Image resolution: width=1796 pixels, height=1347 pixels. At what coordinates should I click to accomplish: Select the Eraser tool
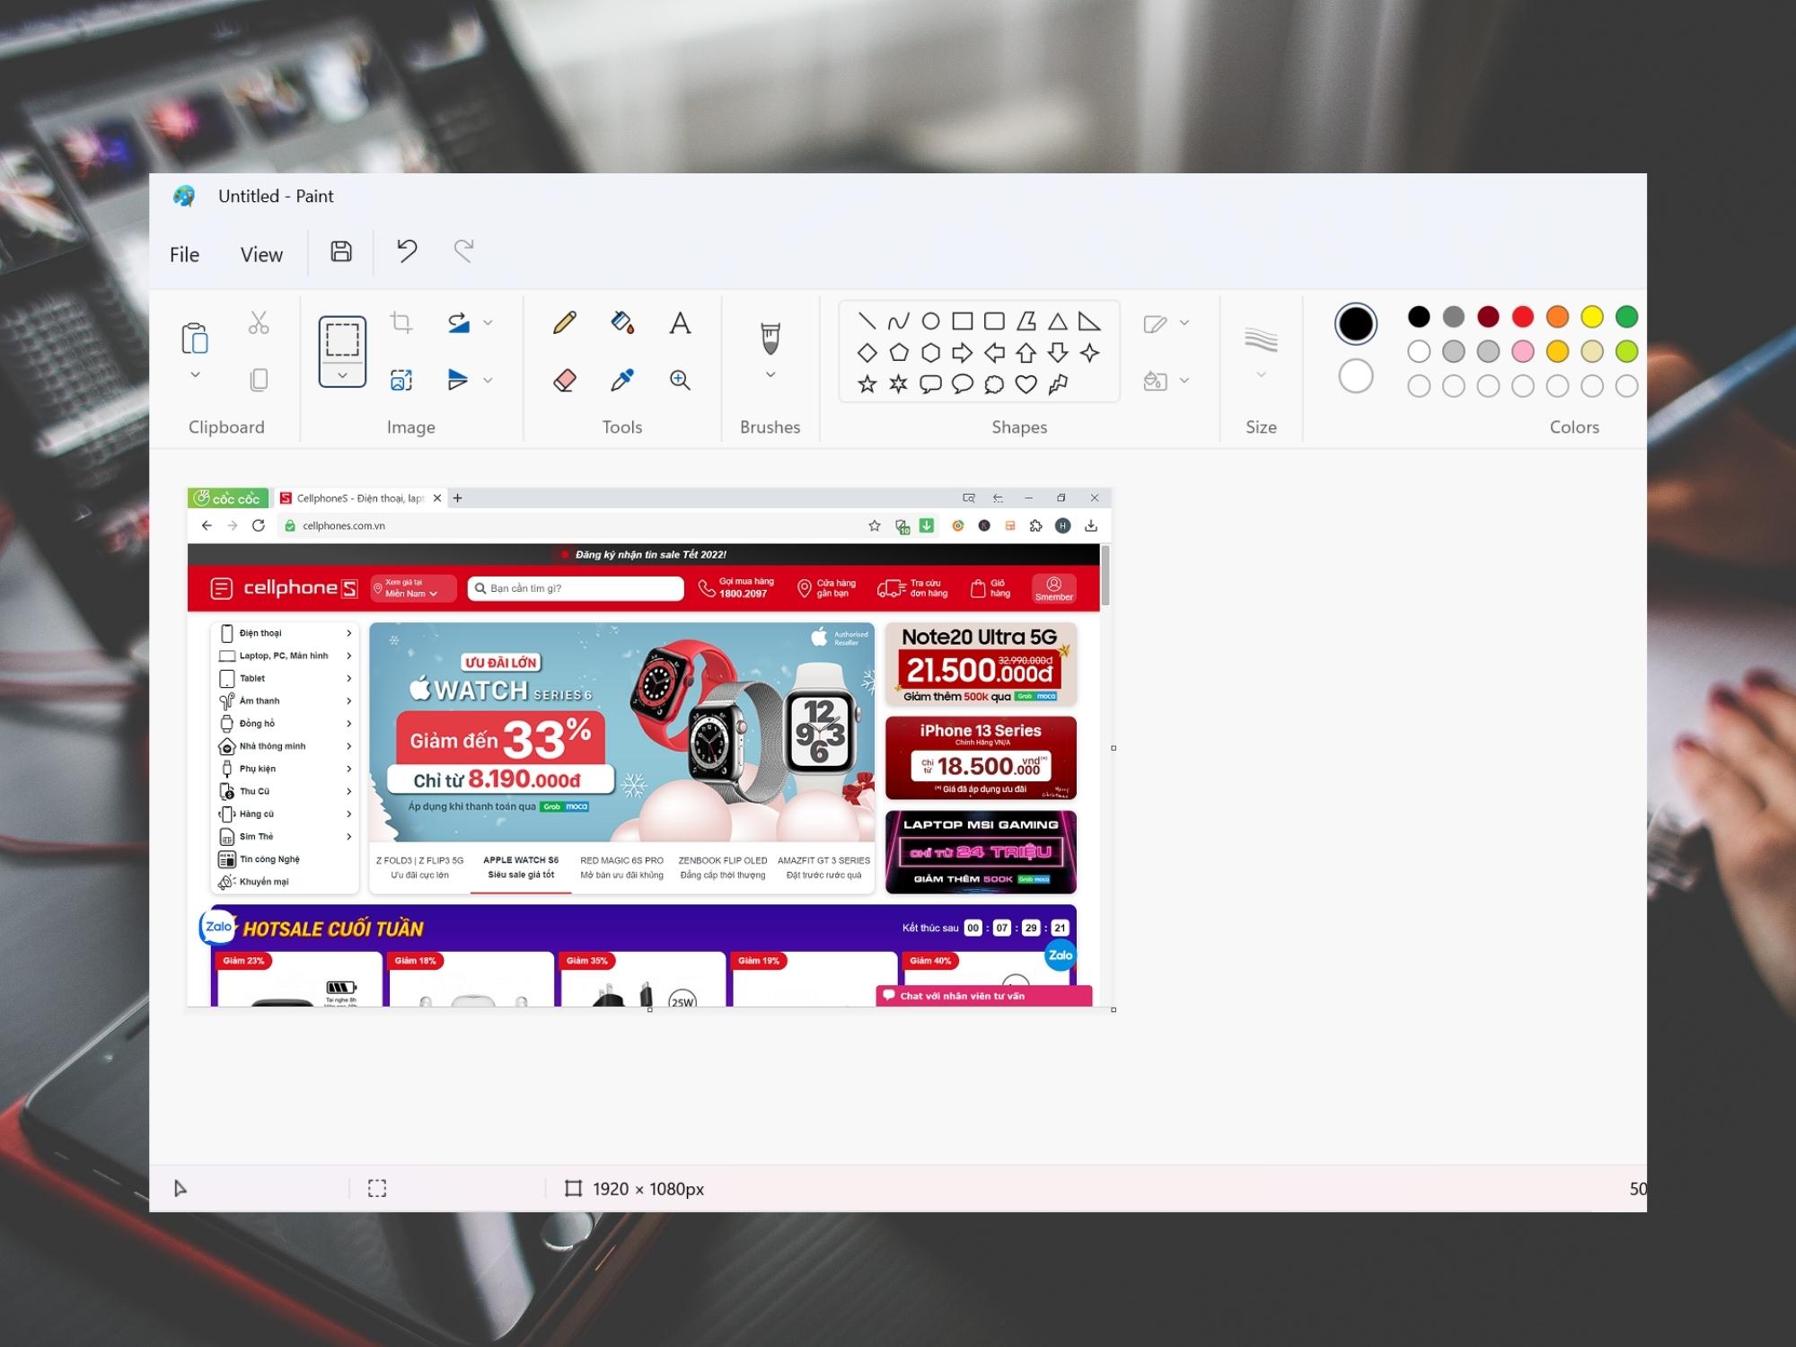(565, 380)
